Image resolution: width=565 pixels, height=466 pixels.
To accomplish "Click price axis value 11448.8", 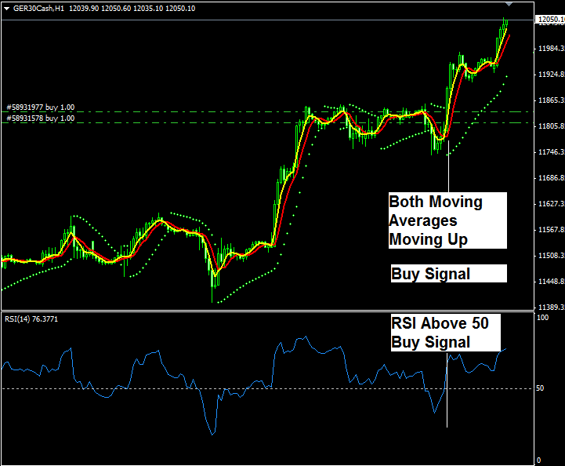I will (552, 282).
